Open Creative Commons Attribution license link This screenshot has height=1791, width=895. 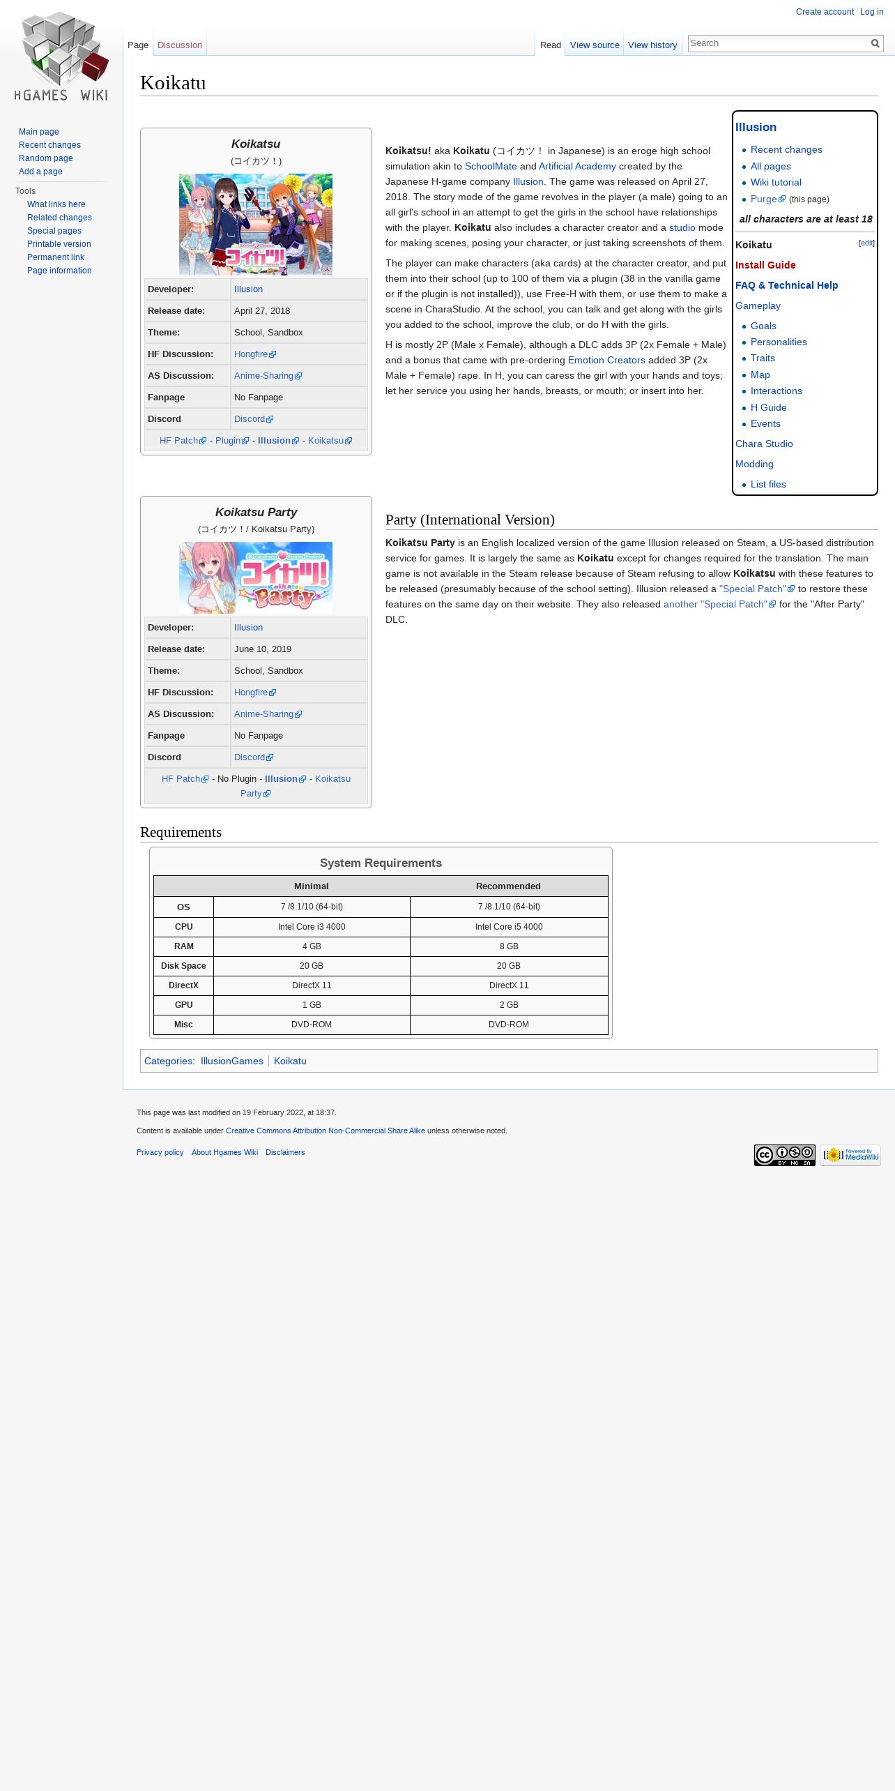[x=325, y=1131]
